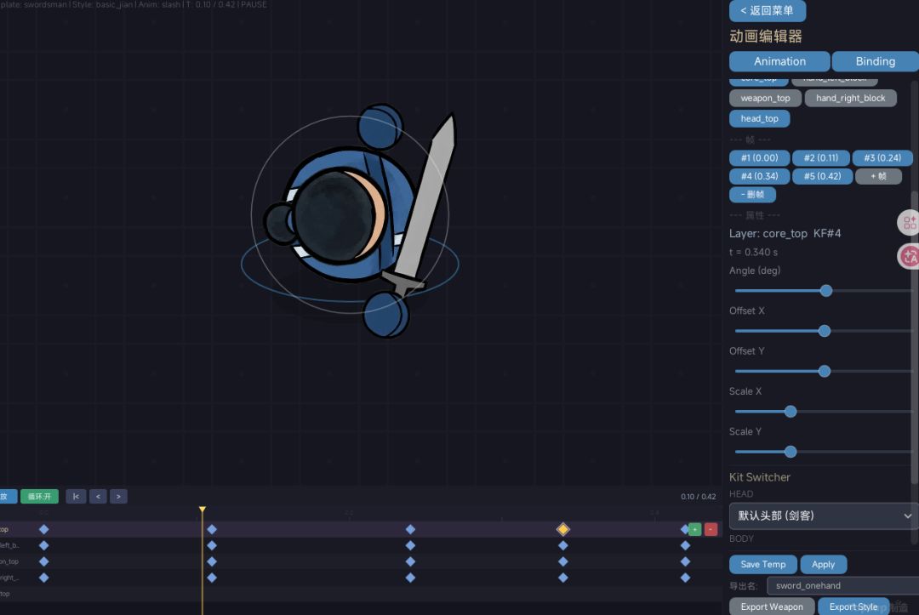Select keyframe #5 diamond in on_top row
The width and height of the screenshot is (919, 615).
click(x=685, y=561)
